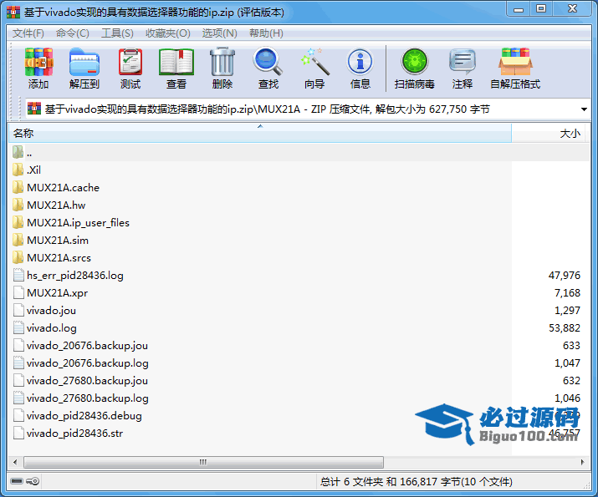Screen dimensions: 598x497
Task: Click the 添加 (Add) toolbar icon
Action: pos(38,68)
